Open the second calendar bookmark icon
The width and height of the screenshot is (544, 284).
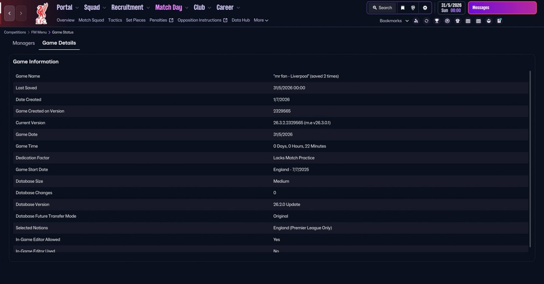tap(479, 21)
